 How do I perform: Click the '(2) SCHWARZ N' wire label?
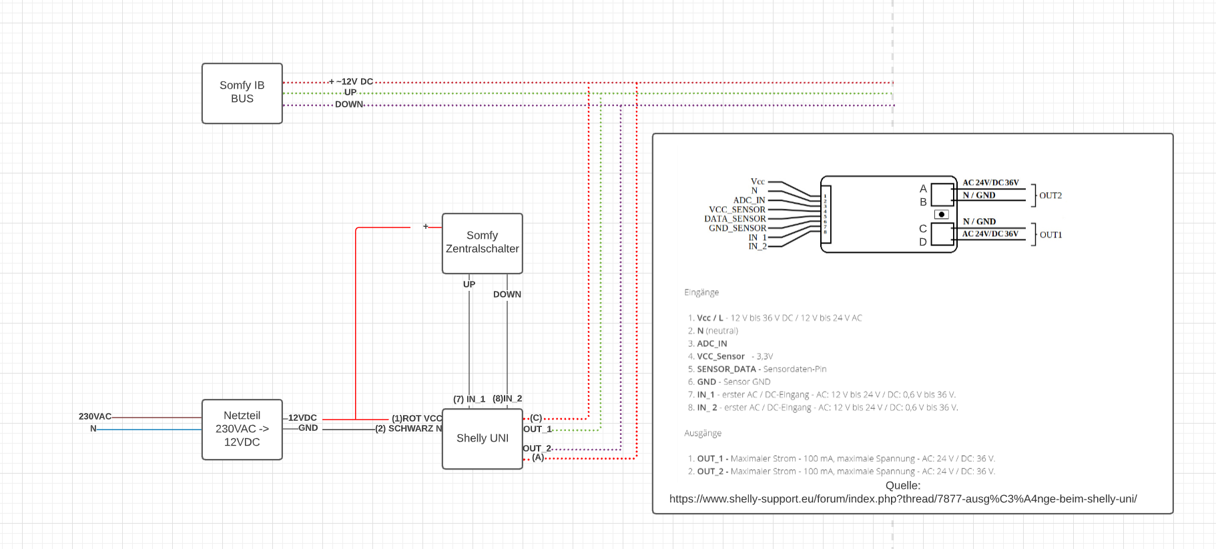(408, 428)
